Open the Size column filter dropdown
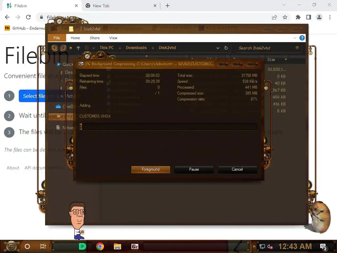Screen dimensions: 337x253 [x=286, y=59]
